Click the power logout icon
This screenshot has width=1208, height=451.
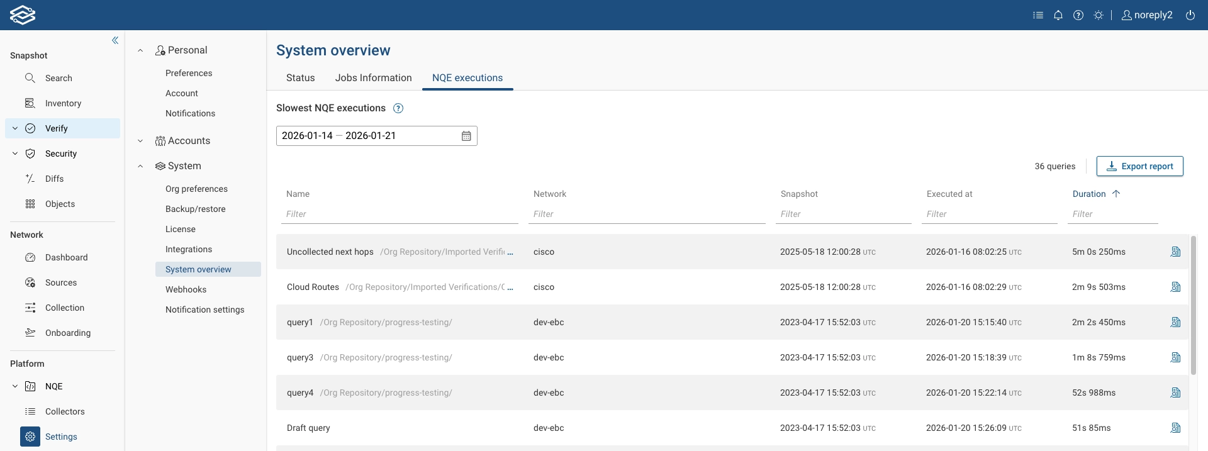point(1190,15)
